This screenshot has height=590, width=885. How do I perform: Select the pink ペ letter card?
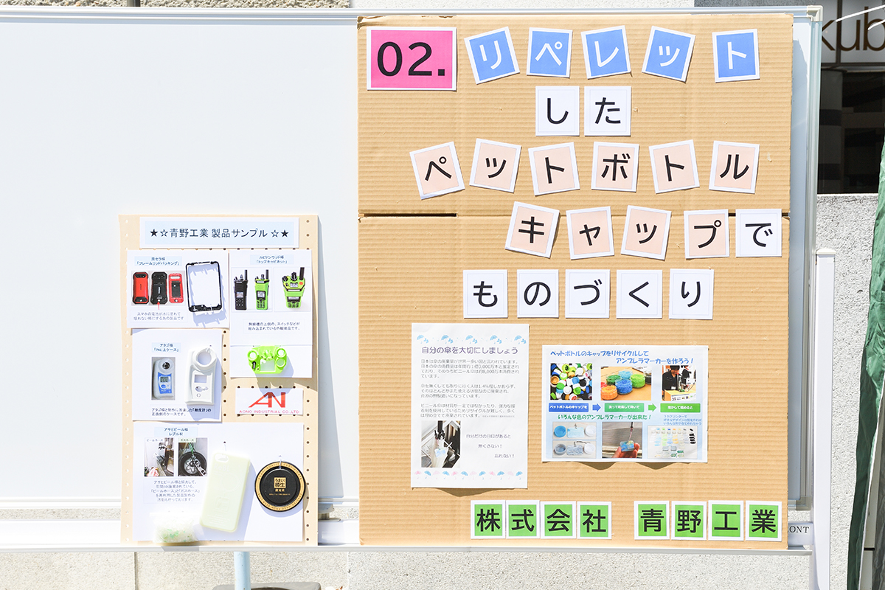[437, 170]
